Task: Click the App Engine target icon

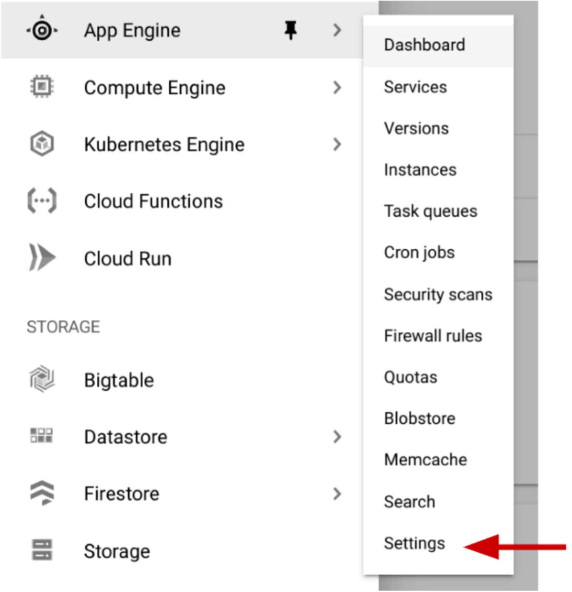Action: (42, 30)
